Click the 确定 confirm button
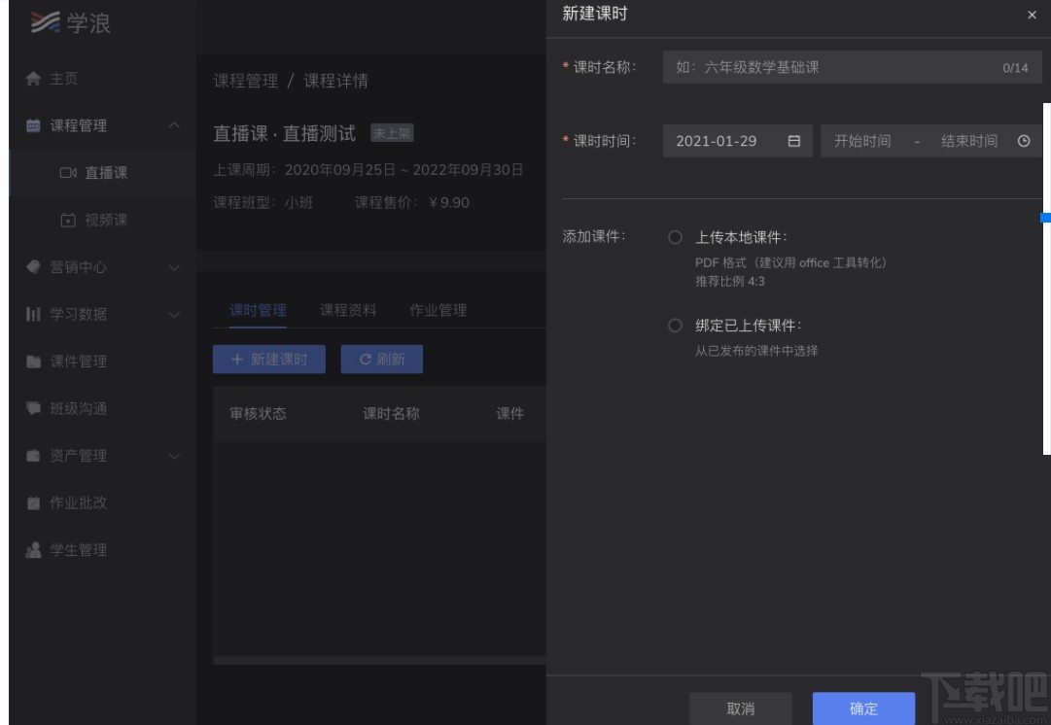Image resolution: width=1051 pixels, height=725 pixels. [x=861, y=708]
